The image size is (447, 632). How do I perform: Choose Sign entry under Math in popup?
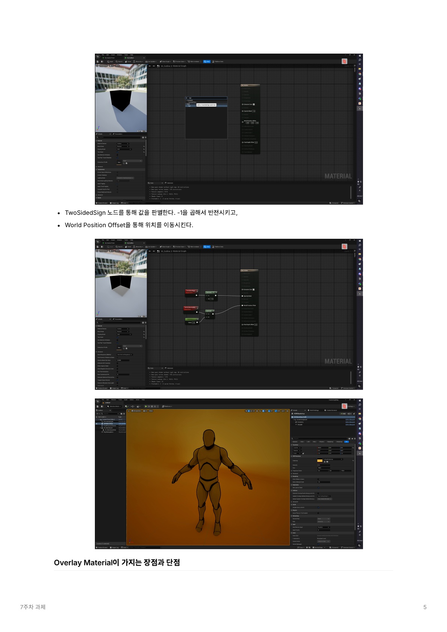189,106
